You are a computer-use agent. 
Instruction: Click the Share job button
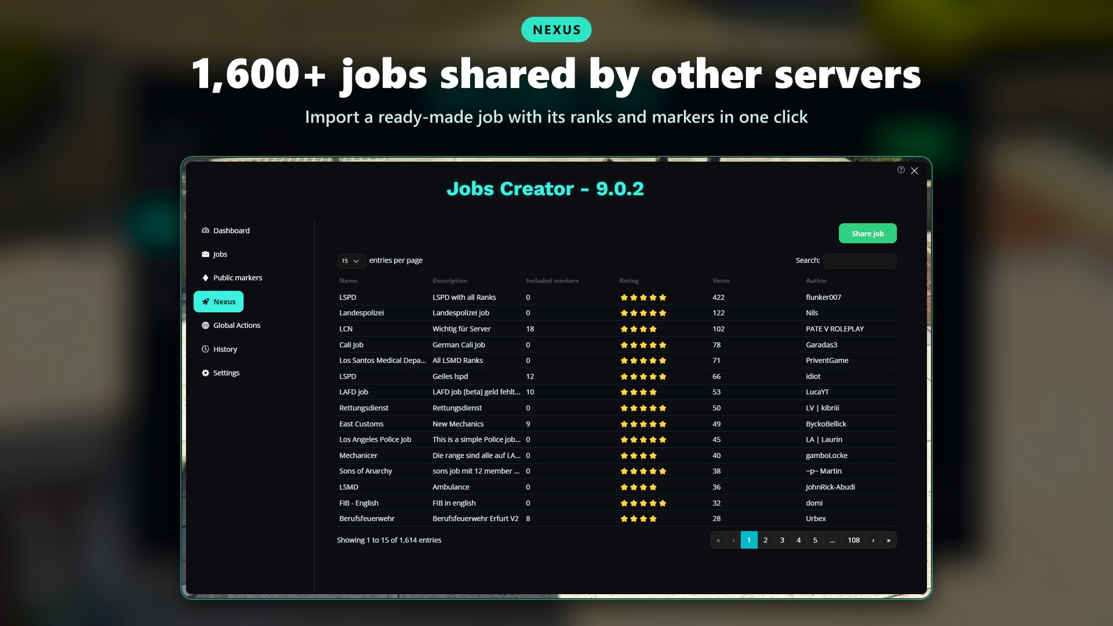point(867,233)
